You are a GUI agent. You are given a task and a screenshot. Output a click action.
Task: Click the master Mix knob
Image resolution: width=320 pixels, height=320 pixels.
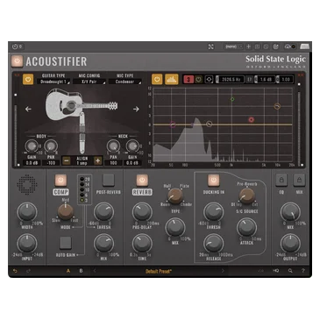[x=290, y=212]
